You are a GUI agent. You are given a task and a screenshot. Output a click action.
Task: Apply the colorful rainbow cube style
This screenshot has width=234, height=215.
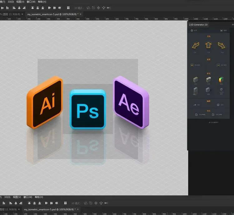(222, 80)
